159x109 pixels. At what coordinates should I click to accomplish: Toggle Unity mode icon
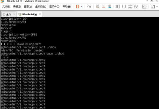136,7
